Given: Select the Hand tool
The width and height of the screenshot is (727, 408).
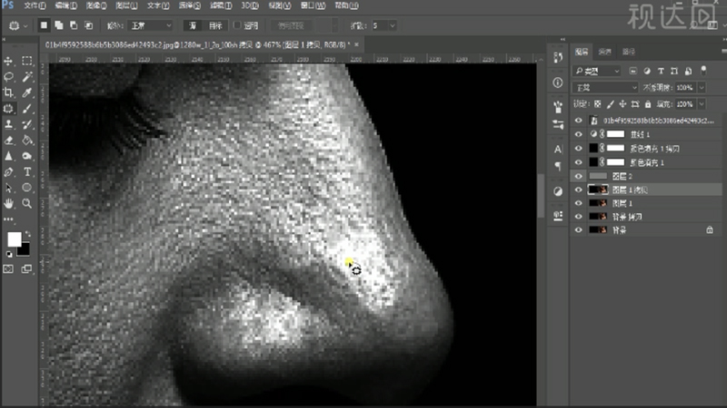Looking at the screenshot, I should [x=8, y=203].
